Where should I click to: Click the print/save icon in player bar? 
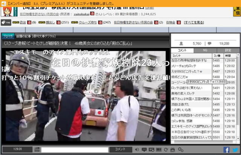tap(173, 149)
